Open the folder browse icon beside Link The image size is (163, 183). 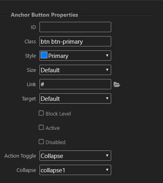click(117, 85)
